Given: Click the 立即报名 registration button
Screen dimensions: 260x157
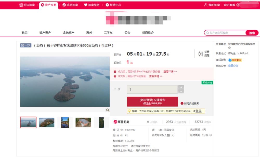Looking at the screenshot, I should (x=152, y=101).
